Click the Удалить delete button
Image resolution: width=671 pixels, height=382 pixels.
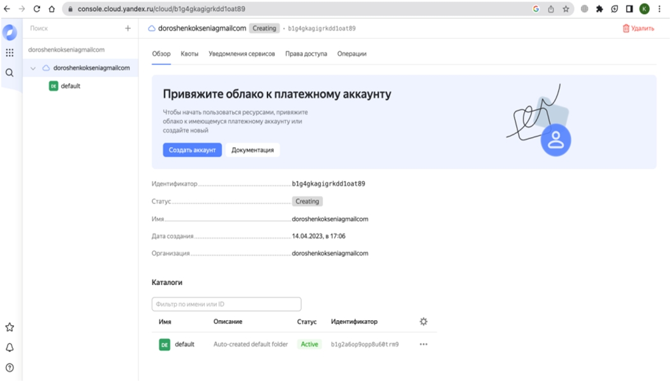coord(638,29)
